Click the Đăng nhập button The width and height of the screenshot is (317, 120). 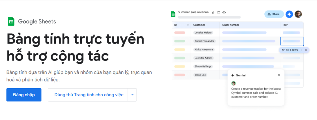(24, 95)
